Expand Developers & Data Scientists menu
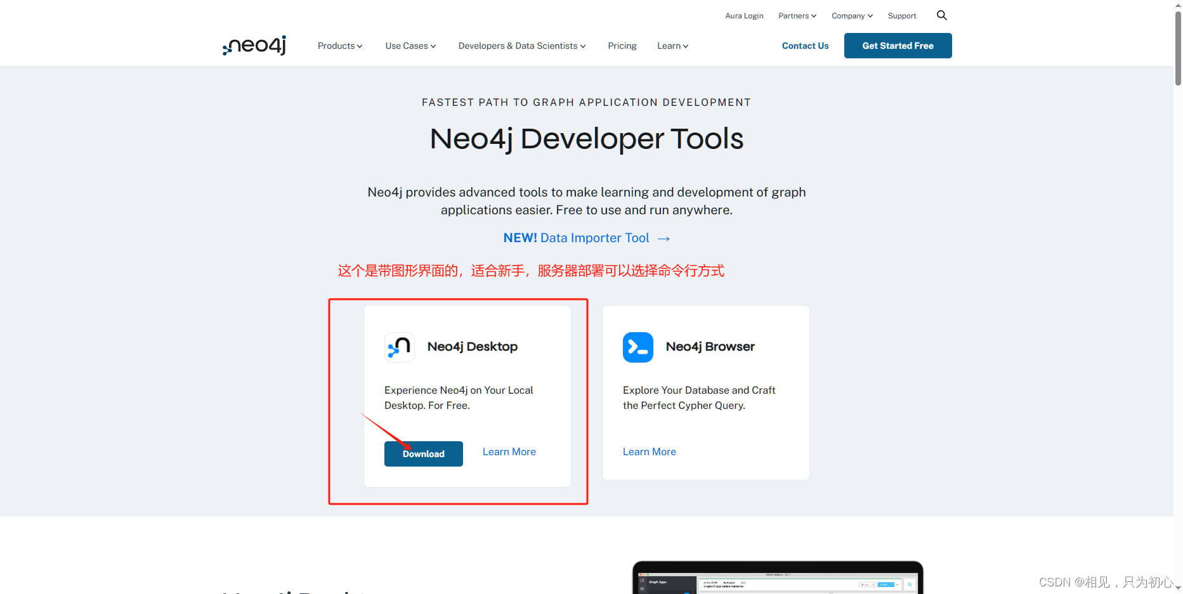 pyautogui.click(x=522, y=46)
